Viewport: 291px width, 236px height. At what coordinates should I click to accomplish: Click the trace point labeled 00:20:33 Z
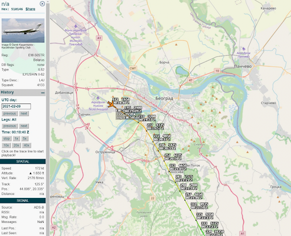coord(159,151)
